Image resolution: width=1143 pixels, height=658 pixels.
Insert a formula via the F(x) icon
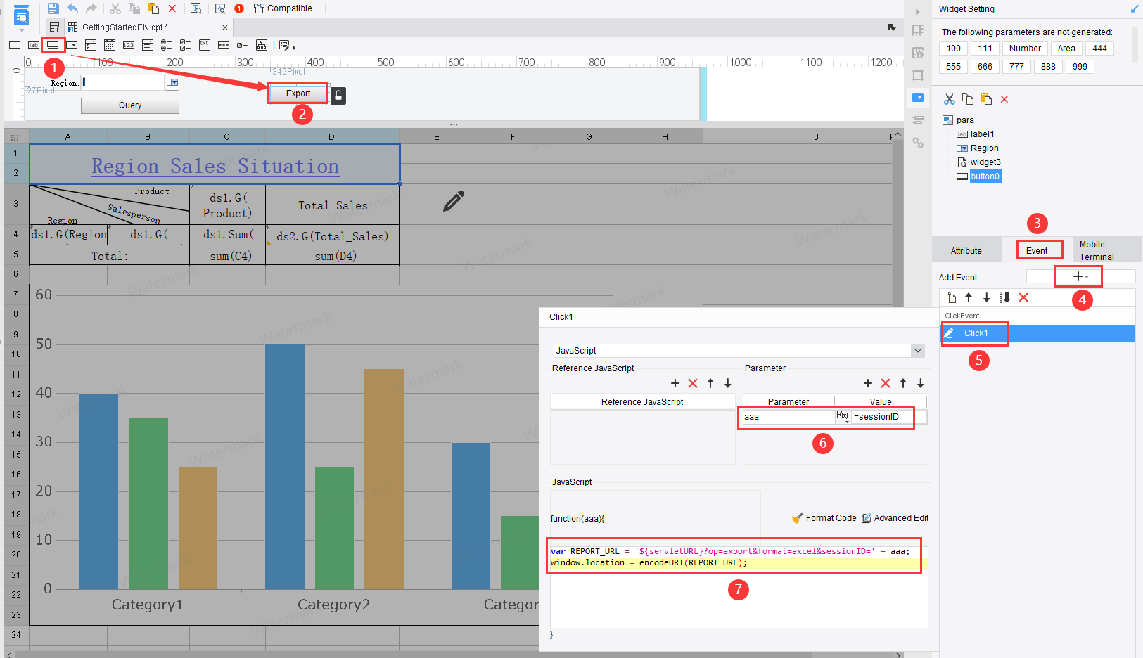(x=842, y=416)
